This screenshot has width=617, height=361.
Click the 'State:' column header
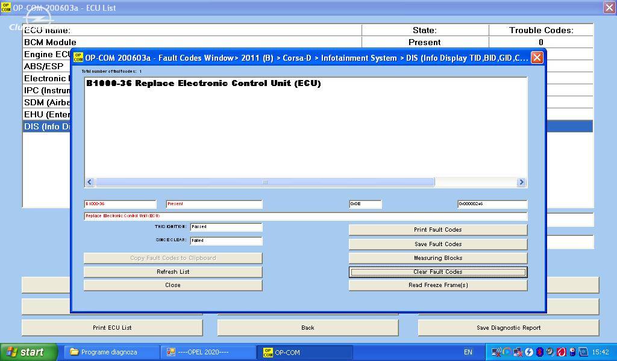click(425, 30)
